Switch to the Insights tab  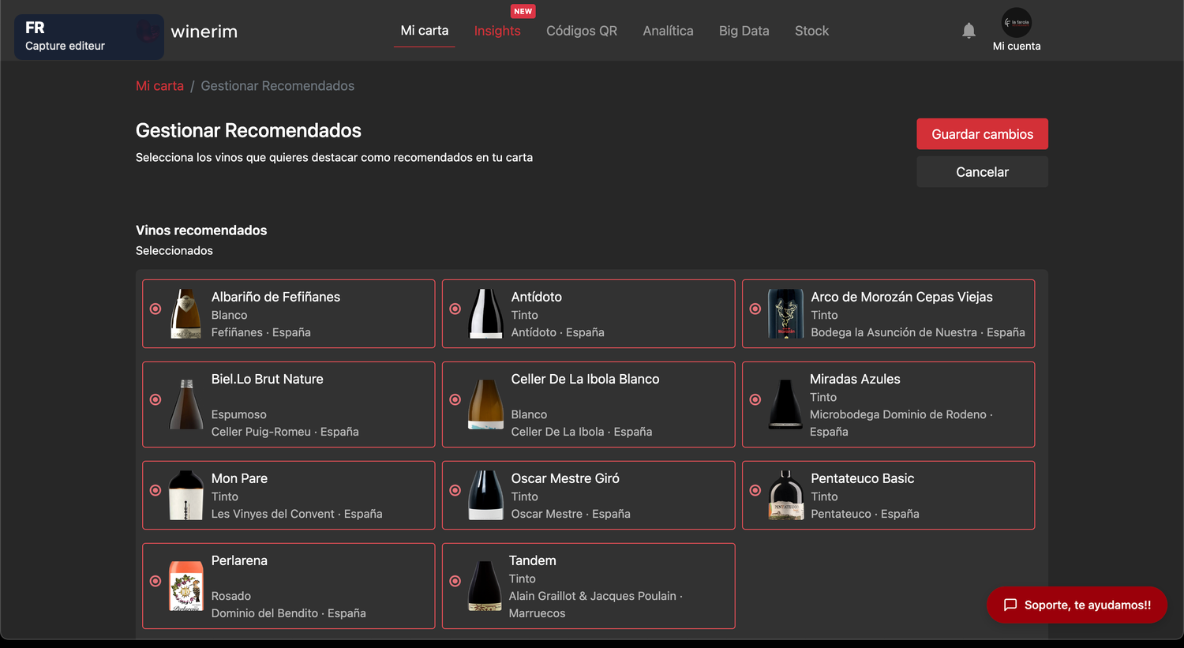click(x=497, y=31)
